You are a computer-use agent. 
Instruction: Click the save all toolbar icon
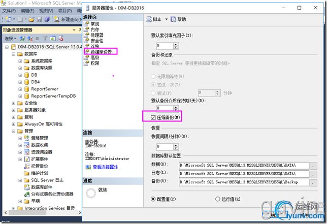point(47,19)
